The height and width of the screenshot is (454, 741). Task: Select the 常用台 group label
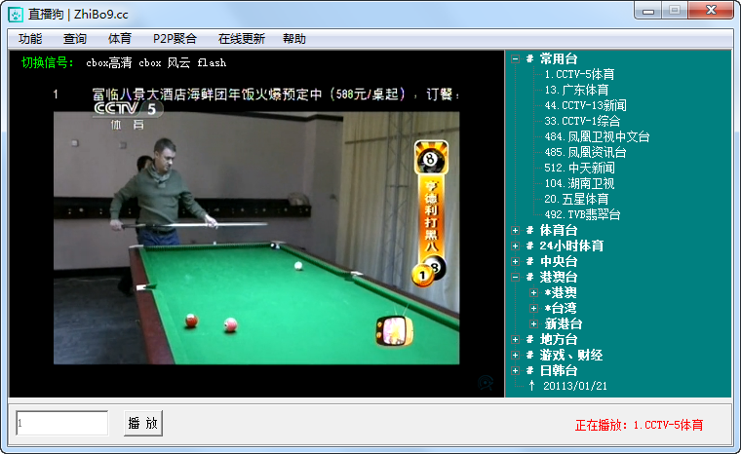click(x=552, y=59)
